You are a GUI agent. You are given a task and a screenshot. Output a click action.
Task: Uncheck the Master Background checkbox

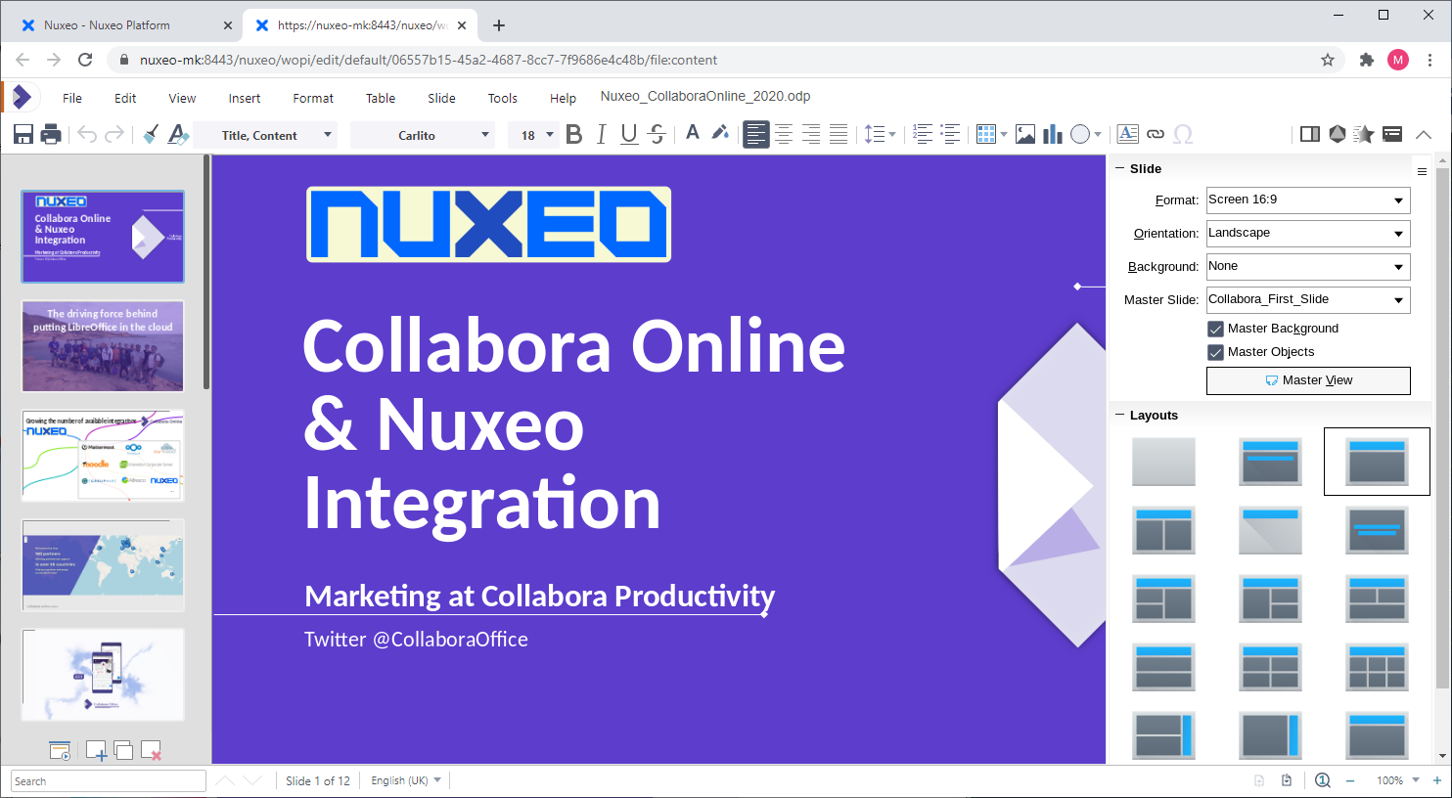[x=1216, y=329]
